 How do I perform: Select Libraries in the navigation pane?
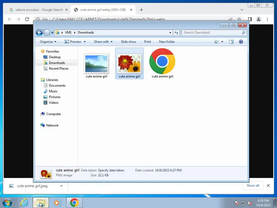coord(50,80)
